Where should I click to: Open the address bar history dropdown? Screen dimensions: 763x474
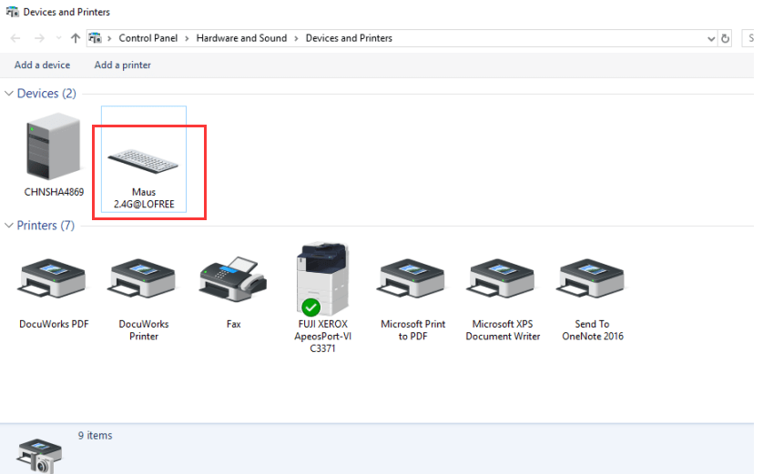click(711, 39)
